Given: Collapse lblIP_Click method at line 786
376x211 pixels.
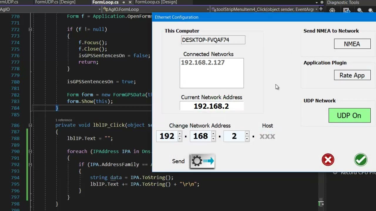Looking at the screenshot, I should pos(30,125).
